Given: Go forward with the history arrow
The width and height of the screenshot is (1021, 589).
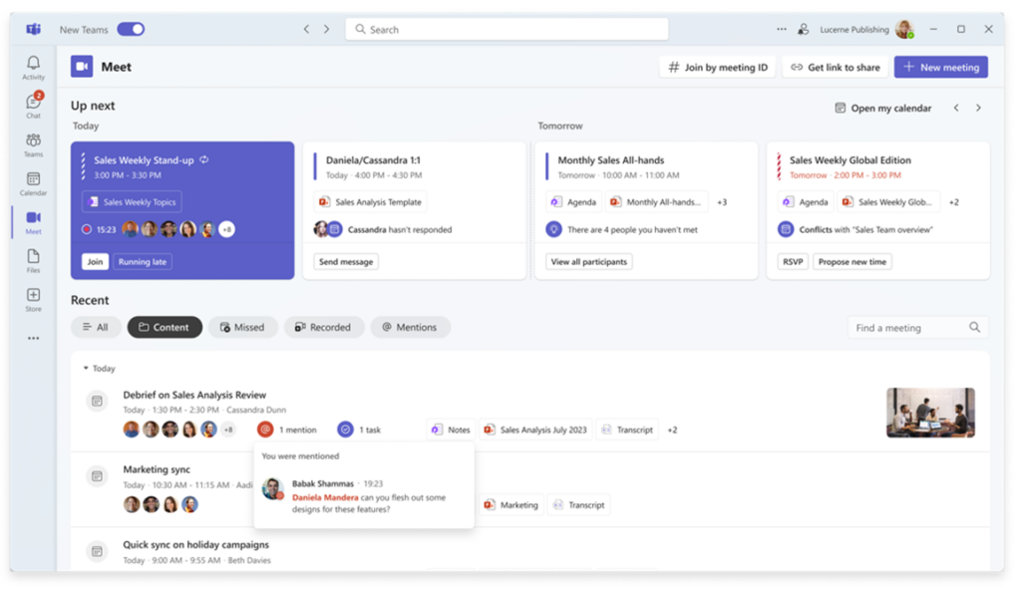Looking at the screenshot, I should [326, 29].
